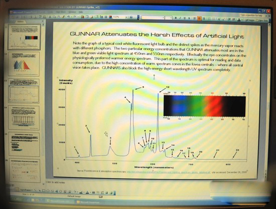The height and width of the screenshot is (209, 276).
Task: Open the Font size combo box
Action: (x=169, y=18)
